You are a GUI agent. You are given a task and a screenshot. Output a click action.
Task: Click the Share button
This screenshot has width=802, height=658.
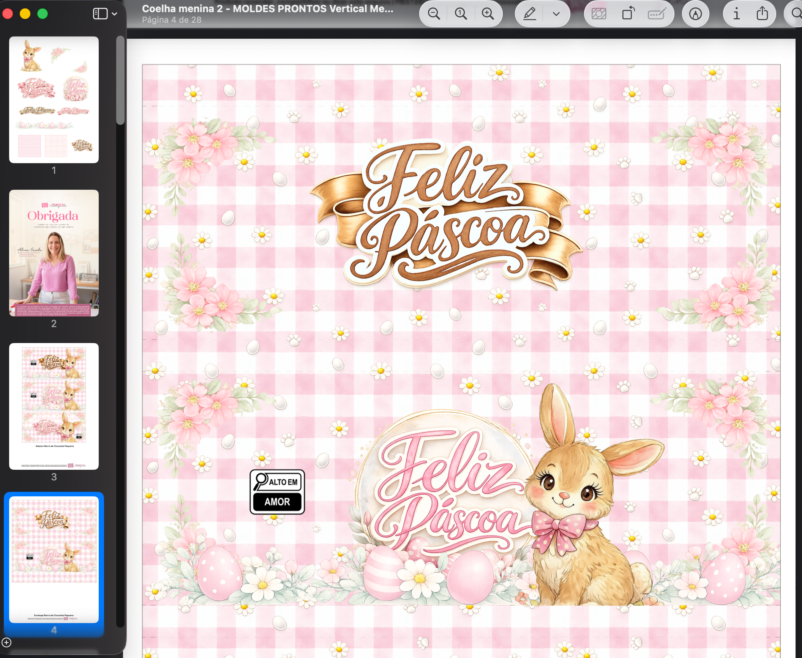(x=762, y=14)
